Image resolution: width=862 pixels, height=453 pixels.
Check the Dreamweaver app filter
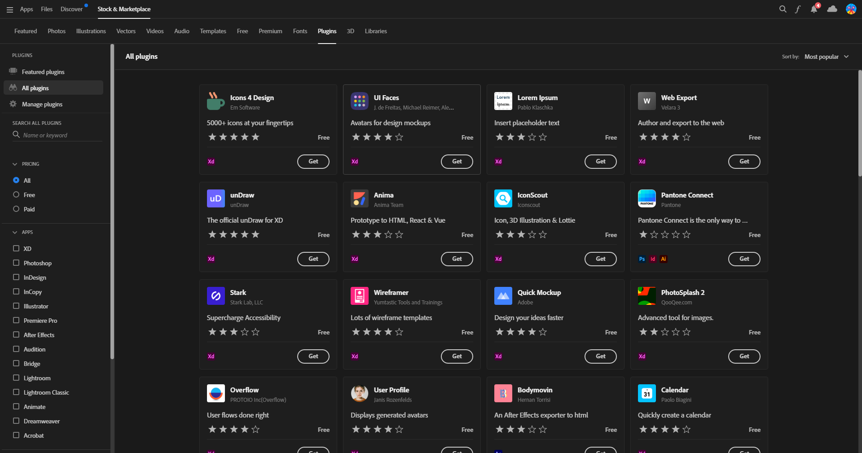16,421
